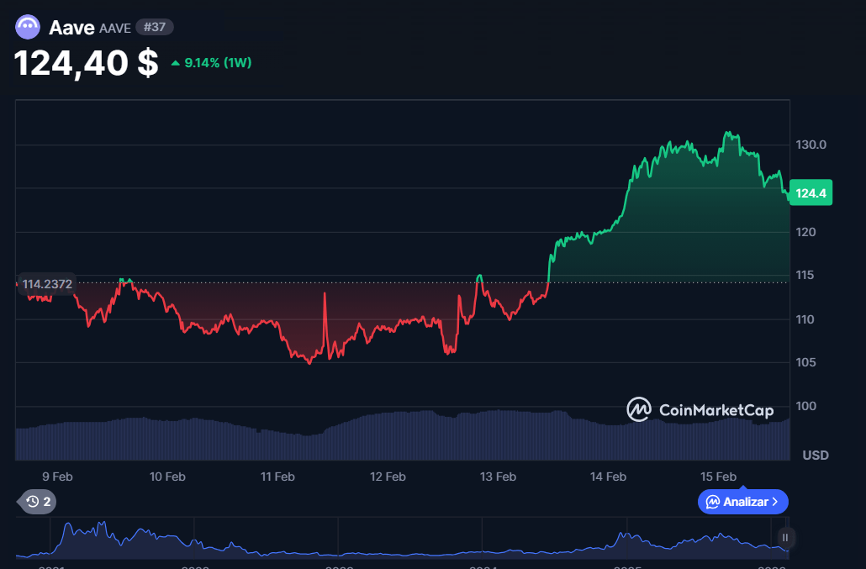Screen dimensions: 866x569
Task: Open the Analizar panel
Action: 743,502
